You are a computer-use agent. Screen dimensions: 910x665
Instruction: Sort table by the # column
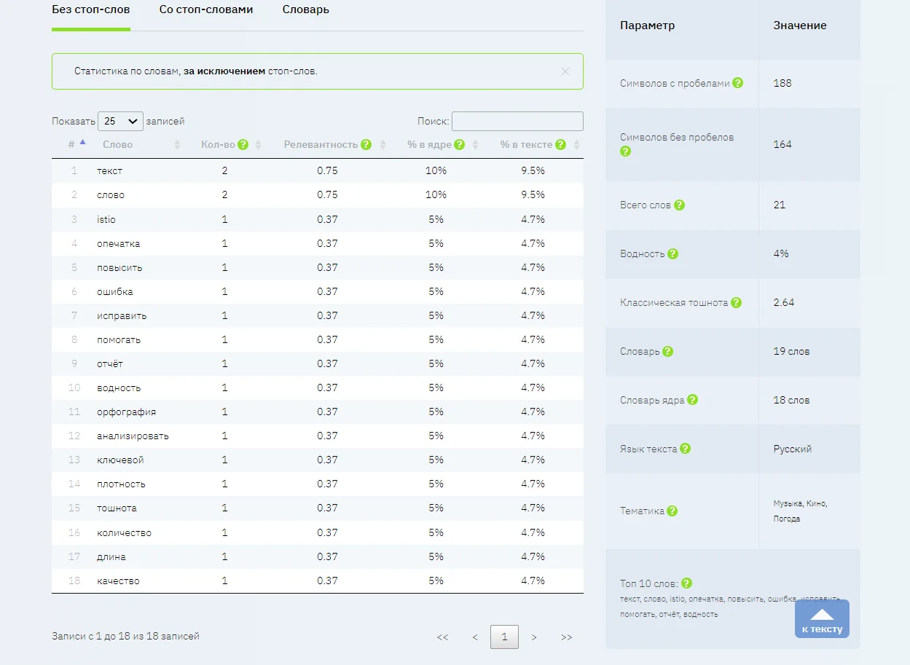77,144
